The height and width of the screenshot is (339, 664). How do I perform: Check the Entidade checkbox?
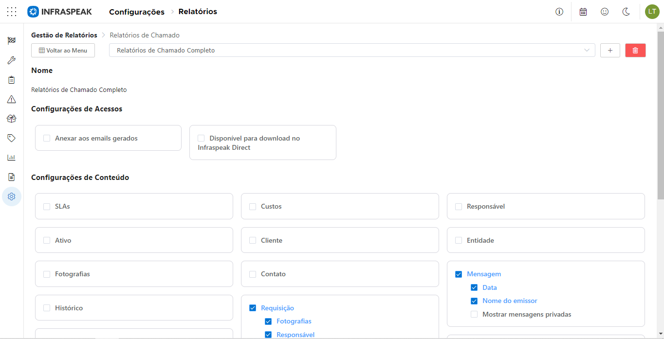point(459,240)
